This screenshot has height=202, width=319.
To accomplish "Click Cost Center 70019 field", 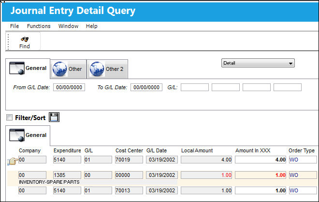I will 129,160.
